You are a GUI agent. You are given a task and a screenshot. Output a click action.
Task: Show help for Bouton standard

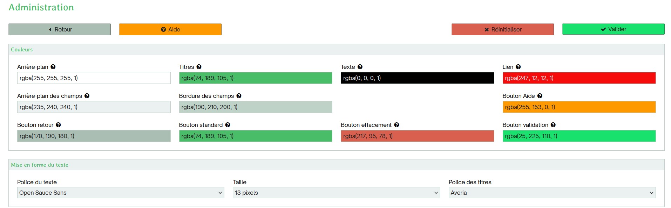point(228,125)
